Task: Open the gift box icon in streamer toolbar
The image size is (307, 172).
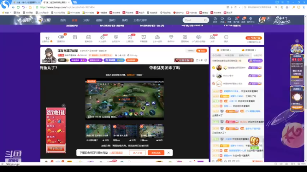Action: (75, 37)
